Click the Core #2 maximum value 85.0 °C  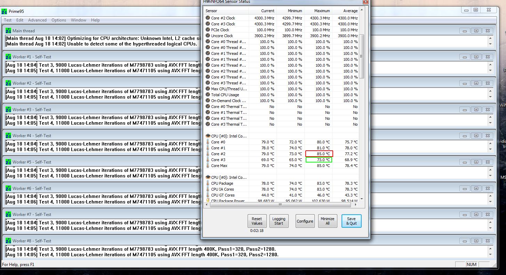click(319, 154)
